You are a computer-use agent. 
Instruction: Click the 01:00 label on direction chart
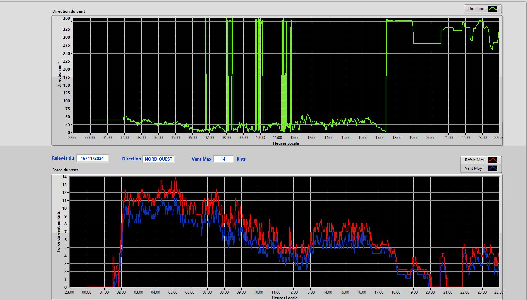(107, 137)
